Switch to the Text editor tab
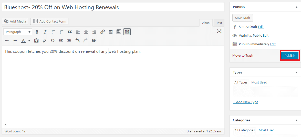 coord(219,23)
